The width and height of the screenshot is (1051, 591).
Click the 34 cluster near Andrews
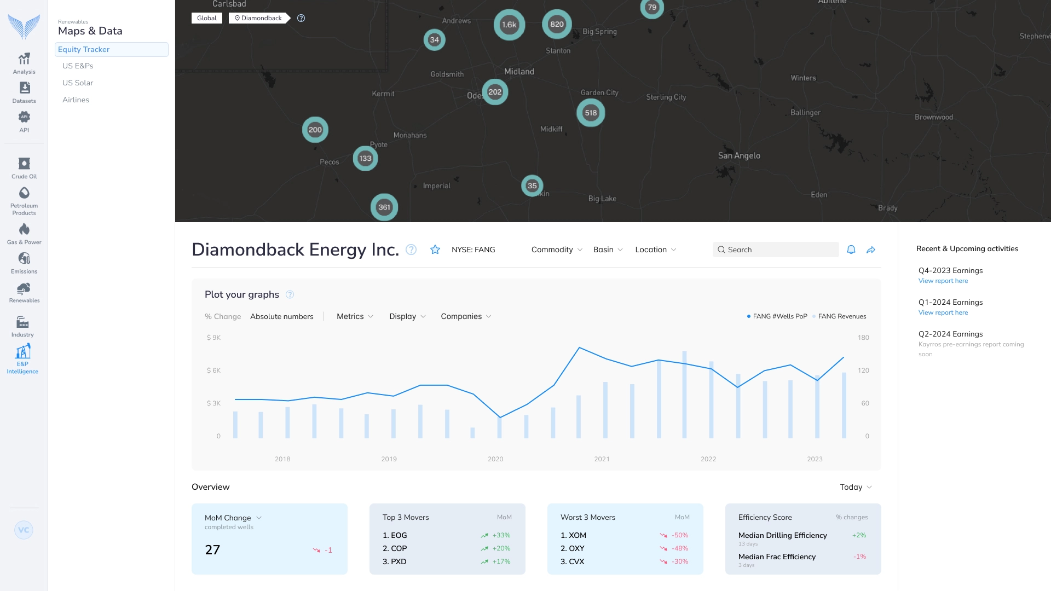(434, 39)
